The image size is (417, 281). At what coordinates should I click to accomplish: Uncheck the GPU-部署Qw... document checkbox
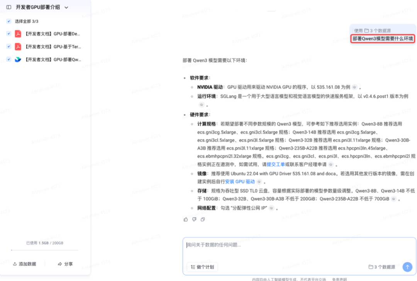pos(9,59)
